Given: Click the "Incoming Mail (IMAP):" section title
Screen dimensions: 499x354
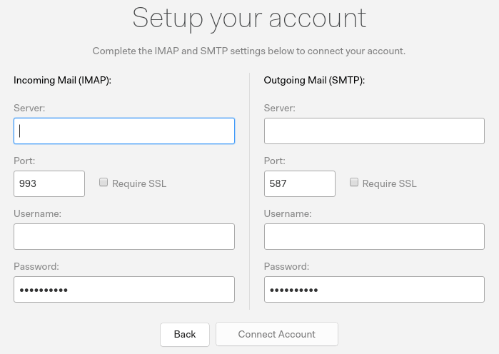Looking at the screenshot, I should click(x=62, y=80).
